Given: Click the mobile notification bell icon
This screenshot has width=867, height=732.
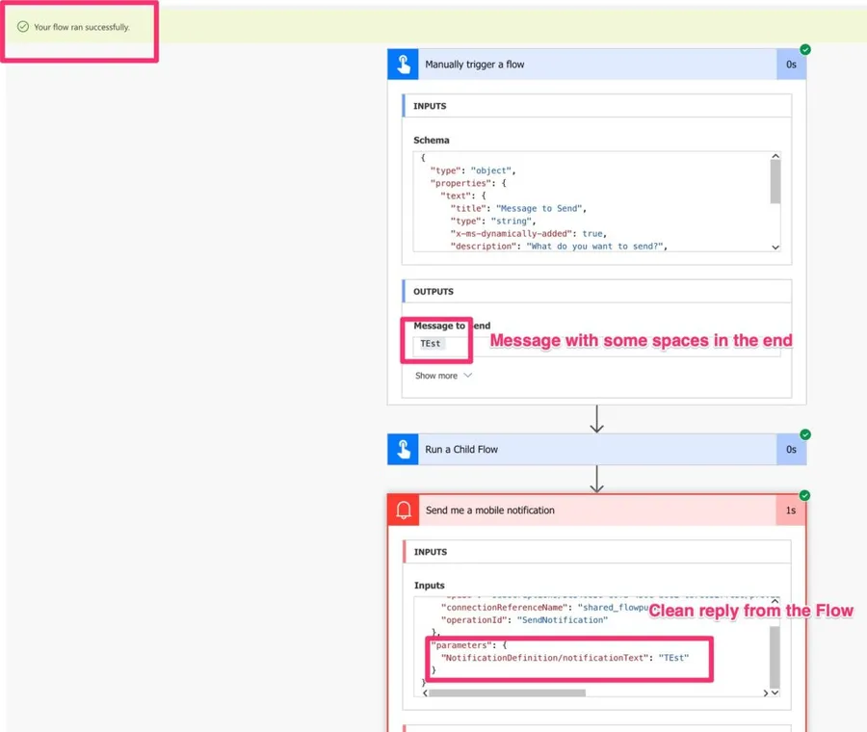Looking at the screenshot, I should pyautogui.click(x=403, y=510).
